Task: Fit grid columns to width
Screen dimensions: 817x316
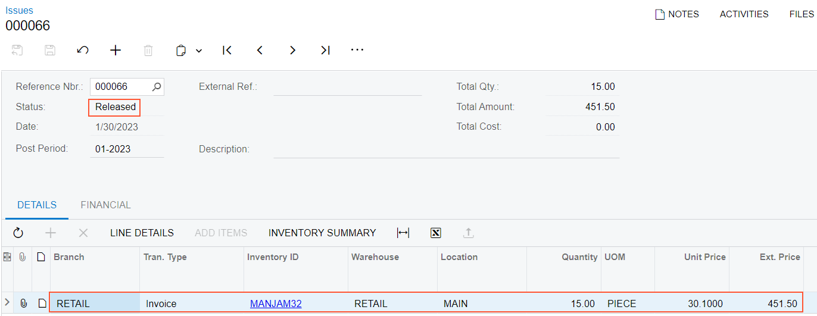Action: pos(403,233)
